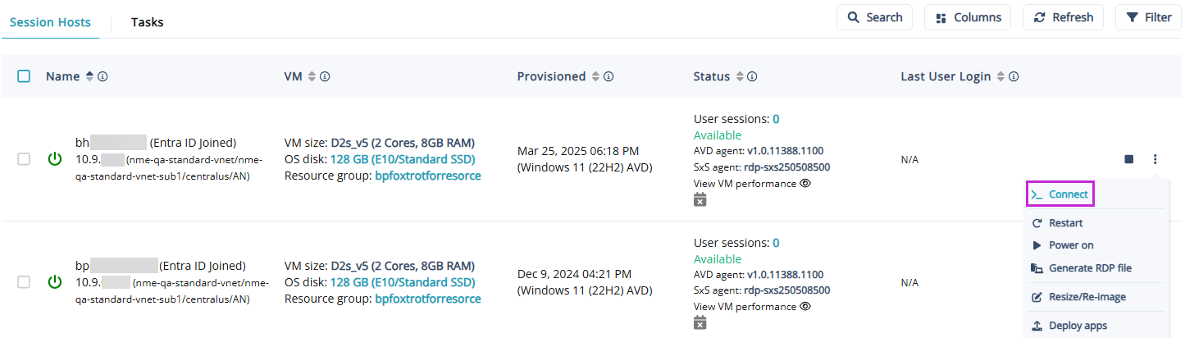Open the Filter button
This screenshot has height=338, width=1185.
(1148, 17)
